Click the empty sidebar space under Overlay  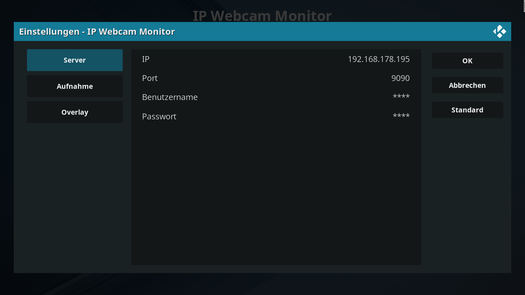pyautogui.click(x=75, y=197)
